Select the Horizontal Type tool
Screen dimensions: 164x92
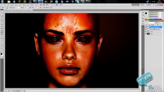coord(2,42)
